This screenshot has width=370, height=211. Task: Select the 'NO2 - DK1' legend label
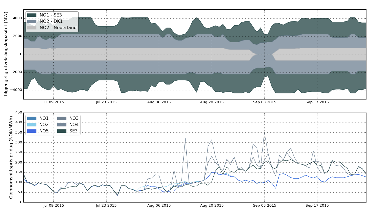coord(51,21)
